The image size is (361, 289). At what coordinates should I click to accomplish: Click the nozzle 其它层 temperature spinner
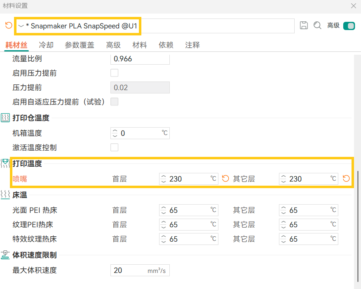coord(284,179)
